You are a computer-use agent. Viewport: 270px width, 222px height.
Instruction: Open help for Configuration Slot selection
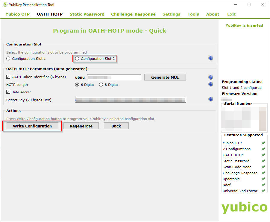coord(211,58)
